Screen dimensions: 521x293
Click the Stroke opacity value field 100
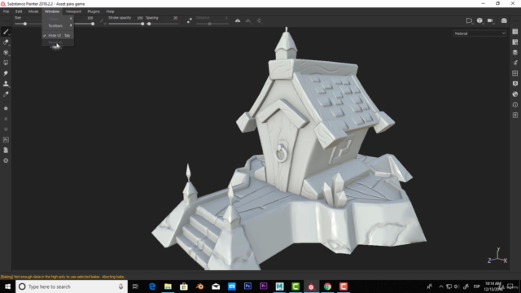click(140, 18)
